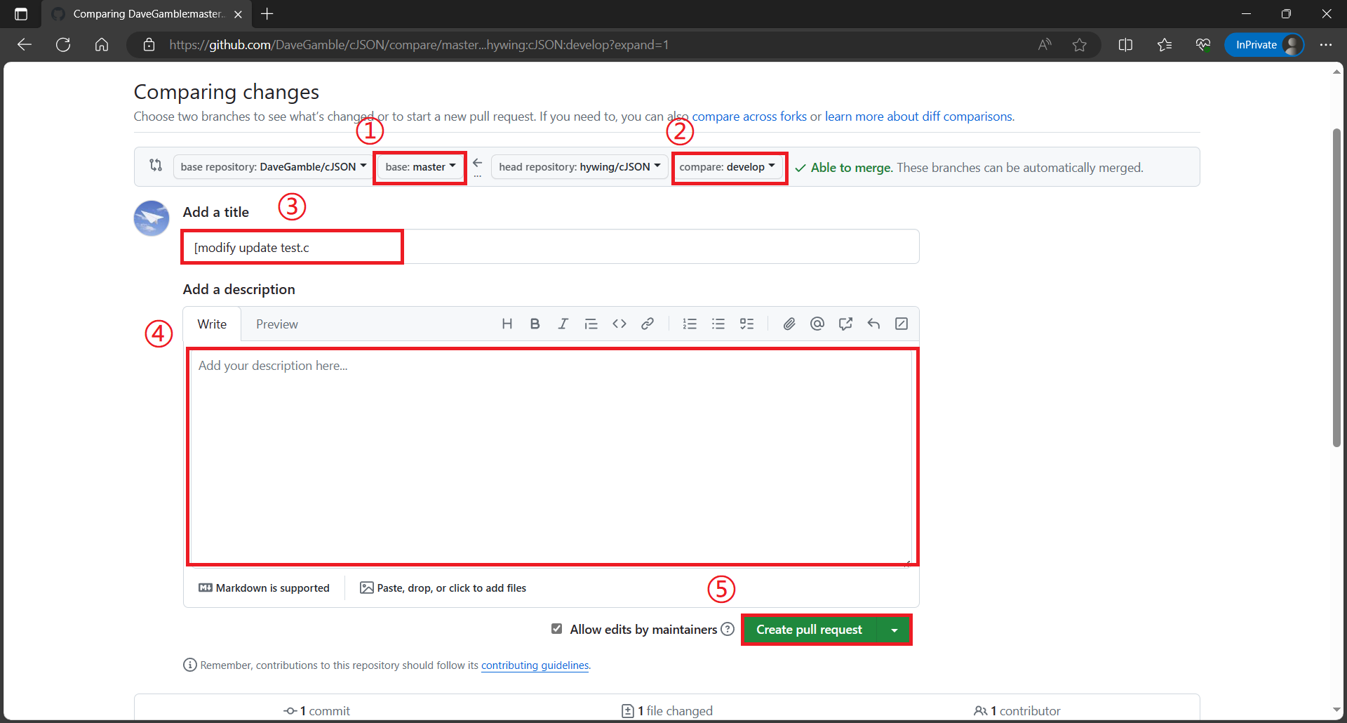
Task: Switch to the Write tab
Action: tap(212, 324)
